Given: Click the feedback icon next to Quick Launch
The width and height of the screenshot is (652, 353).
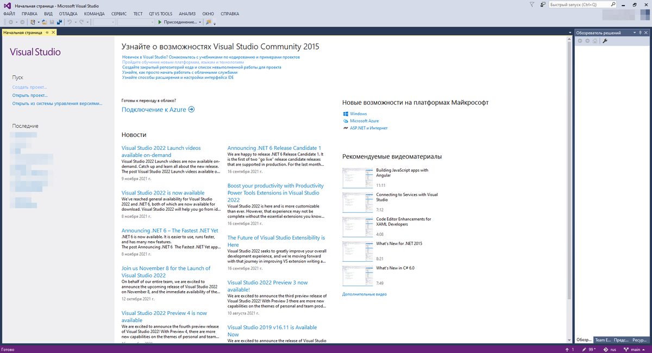Looking at the screenshot, I should 543,4.
